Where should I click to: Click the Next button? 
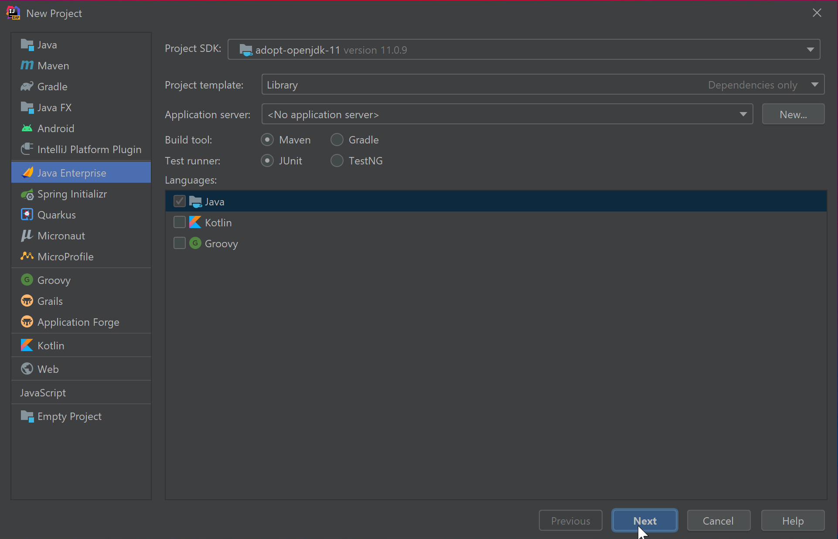tap(644, 520)
